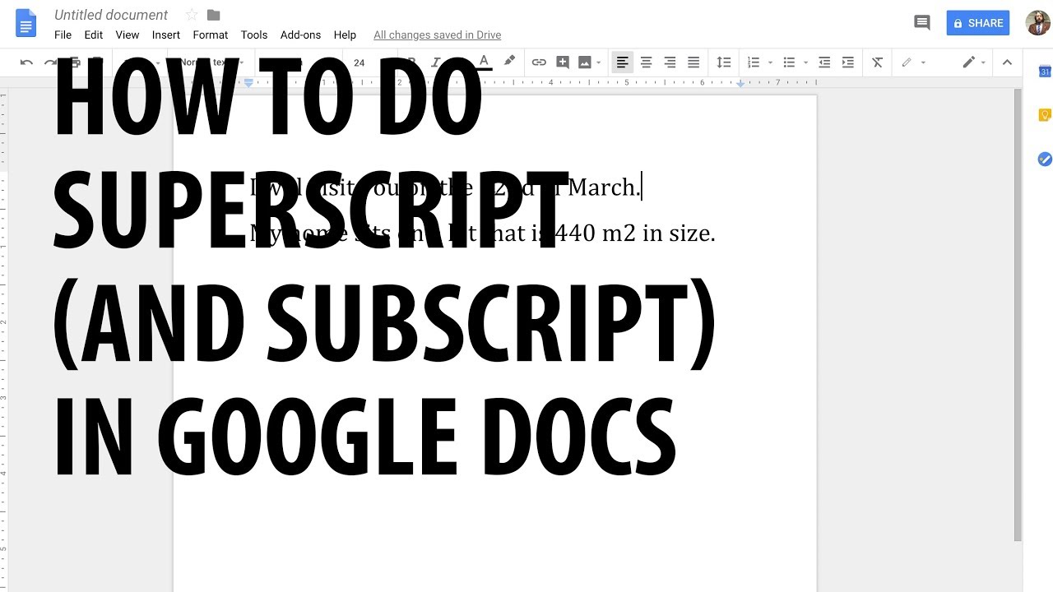Screen dimensions: 1053x592
Task: Toggle the numbered list
Action: click(754, 62)
